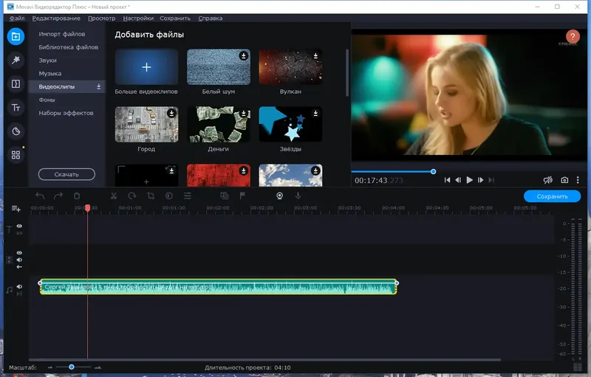Open the Transitions sidebar tab
Image resolution: width=591 pixels, height=377 pixels.
pyautogui.click(x=16, y=83)
